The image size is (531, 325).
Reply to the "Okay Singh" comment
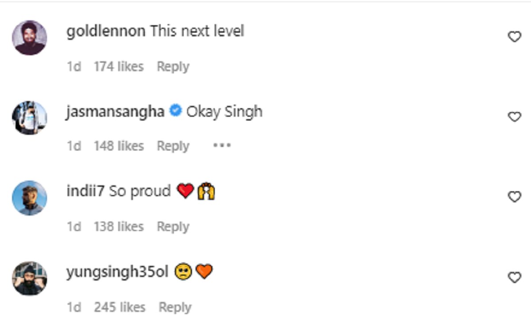173,146
